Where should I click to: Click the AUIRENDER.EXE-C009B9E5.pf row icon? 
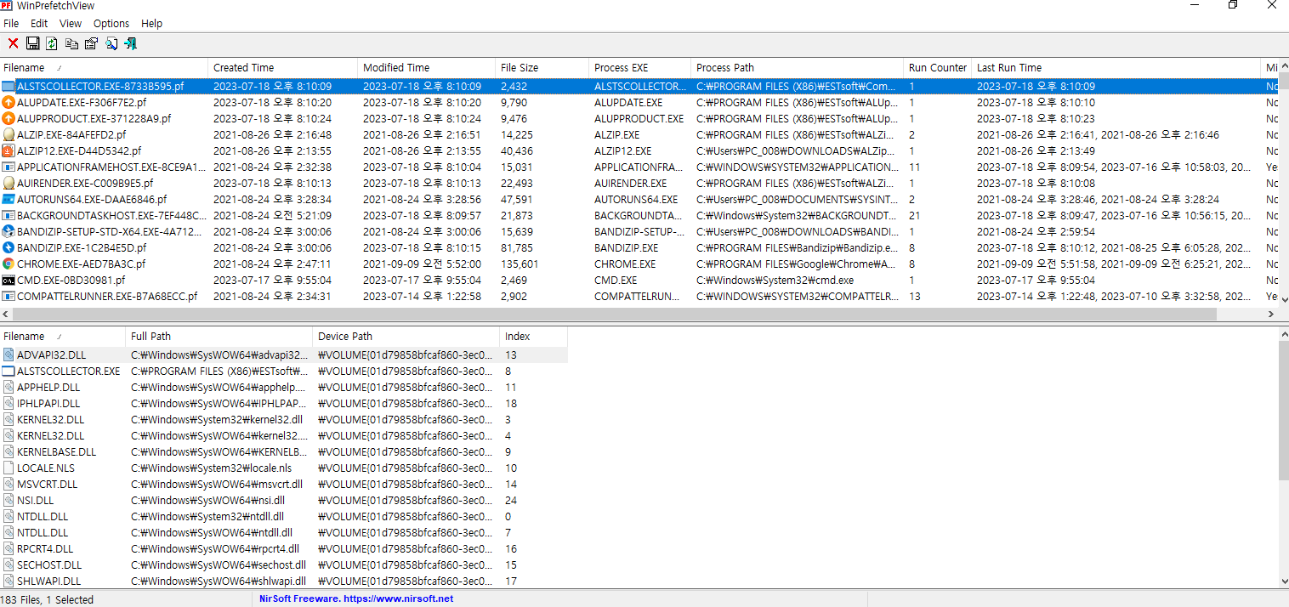click(x=9, y=184)
